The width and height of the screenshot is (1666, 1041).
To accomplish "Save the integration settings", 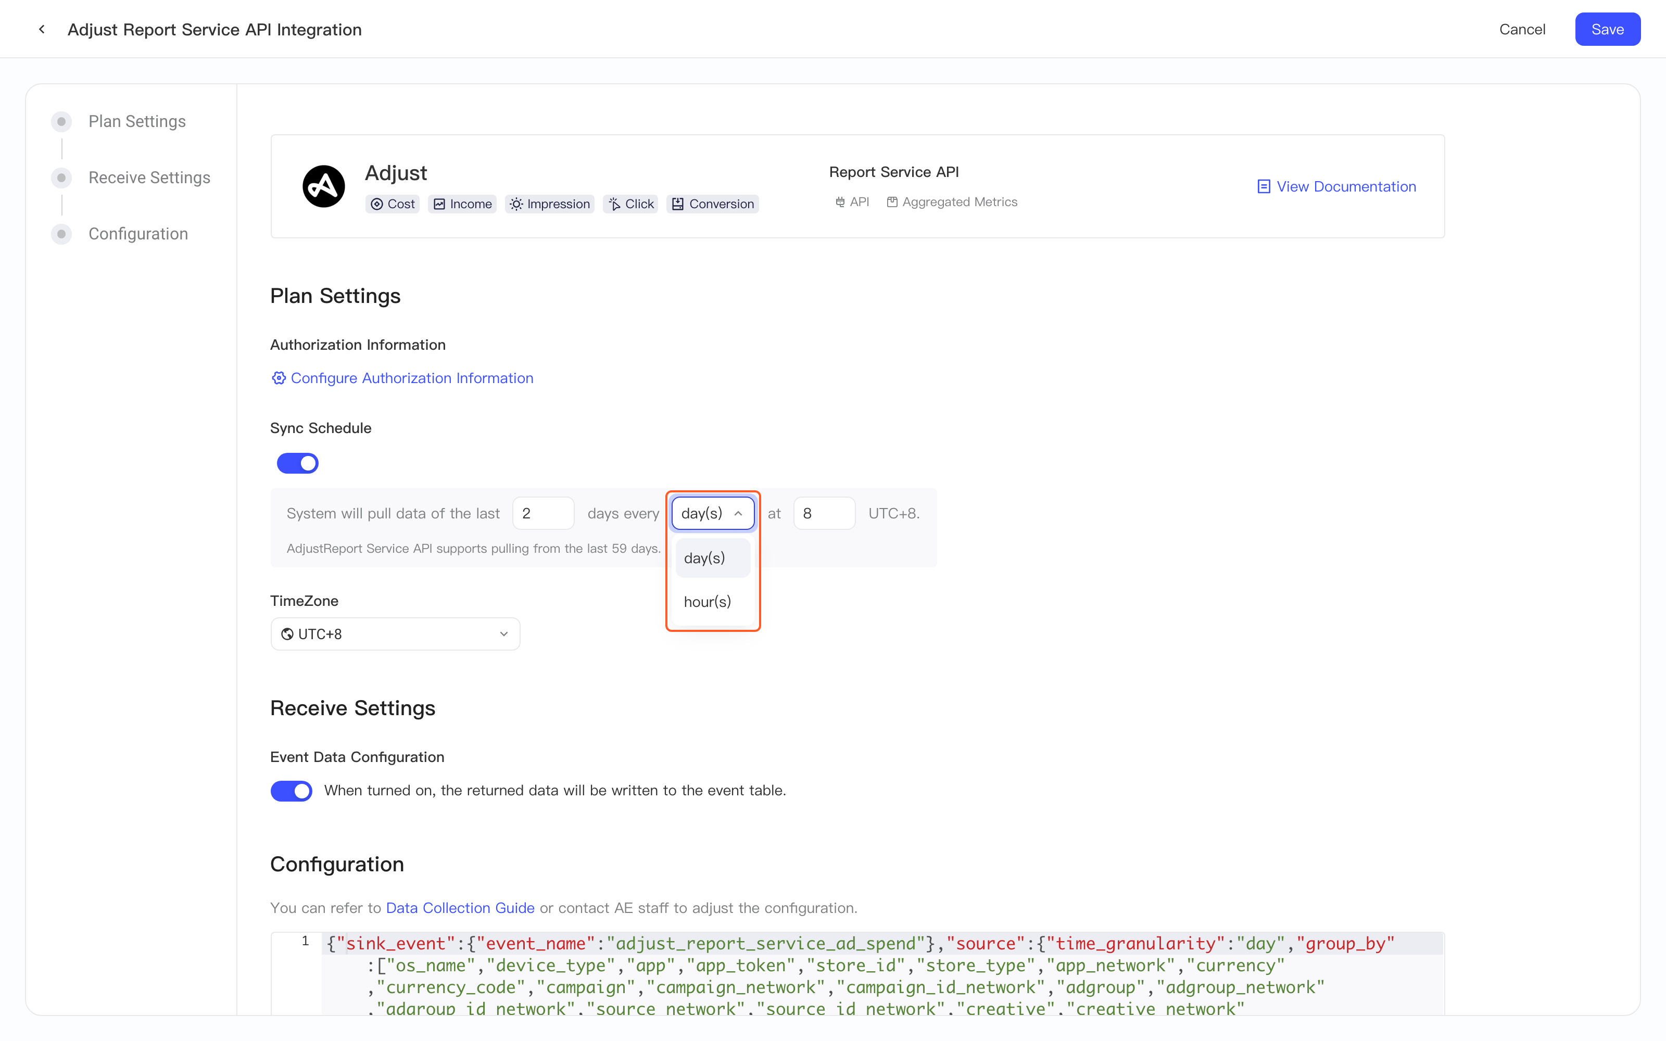I will click(x=1608, y=29).
